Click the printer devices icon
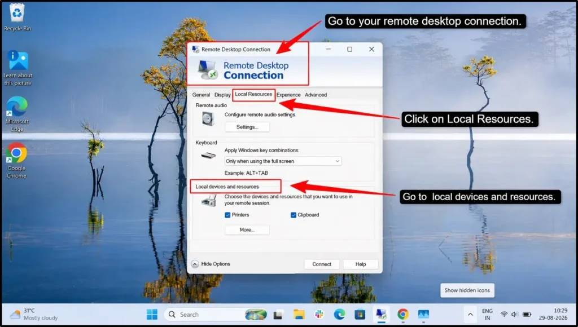 click(209, 201)
